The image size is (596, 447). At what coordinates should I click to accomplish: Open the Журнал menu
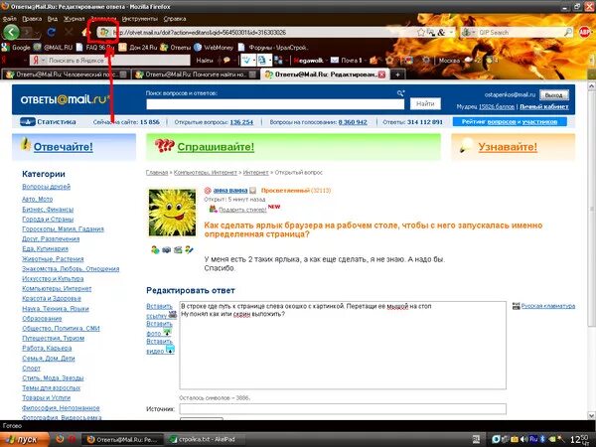74,18
